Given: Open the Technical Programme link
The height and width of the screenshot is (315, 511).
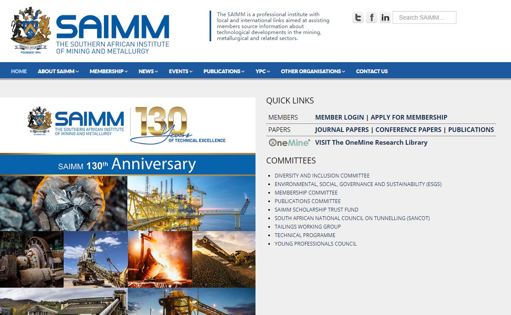Looking at the screenshot, I should pyautogui.click(x=305, y=235).
